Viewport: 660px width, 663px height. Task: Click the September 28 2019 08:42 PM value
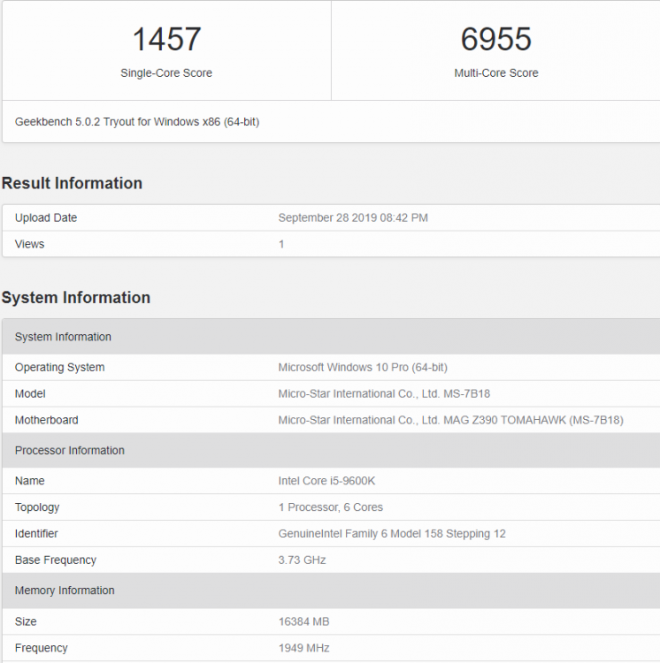[353, 217]
